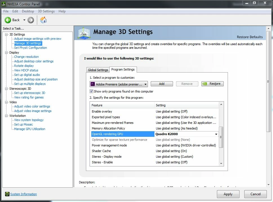
Task: Click the NVIDIA Control Panel title bar icon
Action: click(3, 4)
